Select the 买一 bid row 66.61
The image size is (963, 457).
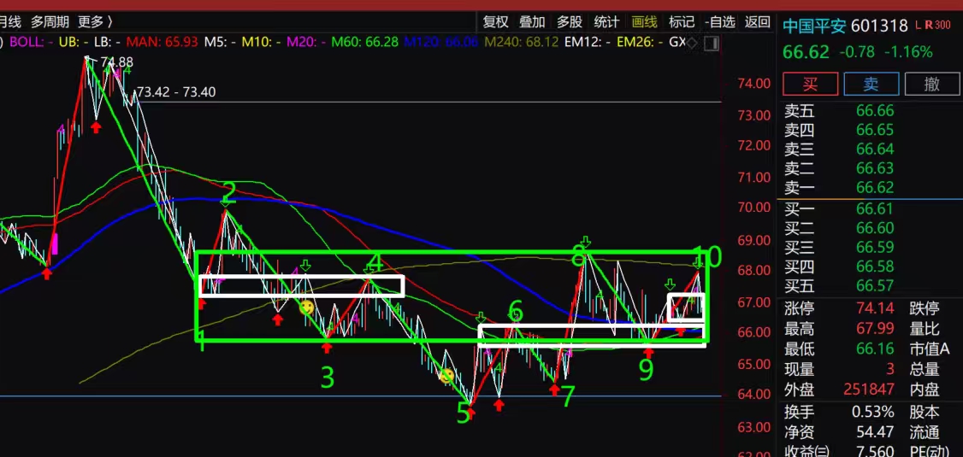click(x=870, y=209)
